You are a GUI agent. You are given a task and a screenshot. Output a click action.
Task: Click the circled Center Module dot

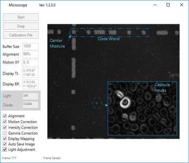74,32
